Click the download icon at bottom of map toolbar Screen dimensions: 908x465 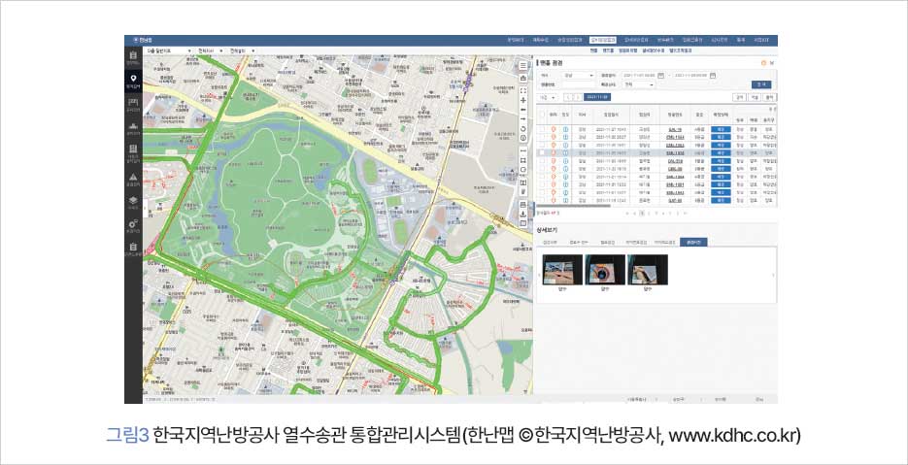click(524, 214)
